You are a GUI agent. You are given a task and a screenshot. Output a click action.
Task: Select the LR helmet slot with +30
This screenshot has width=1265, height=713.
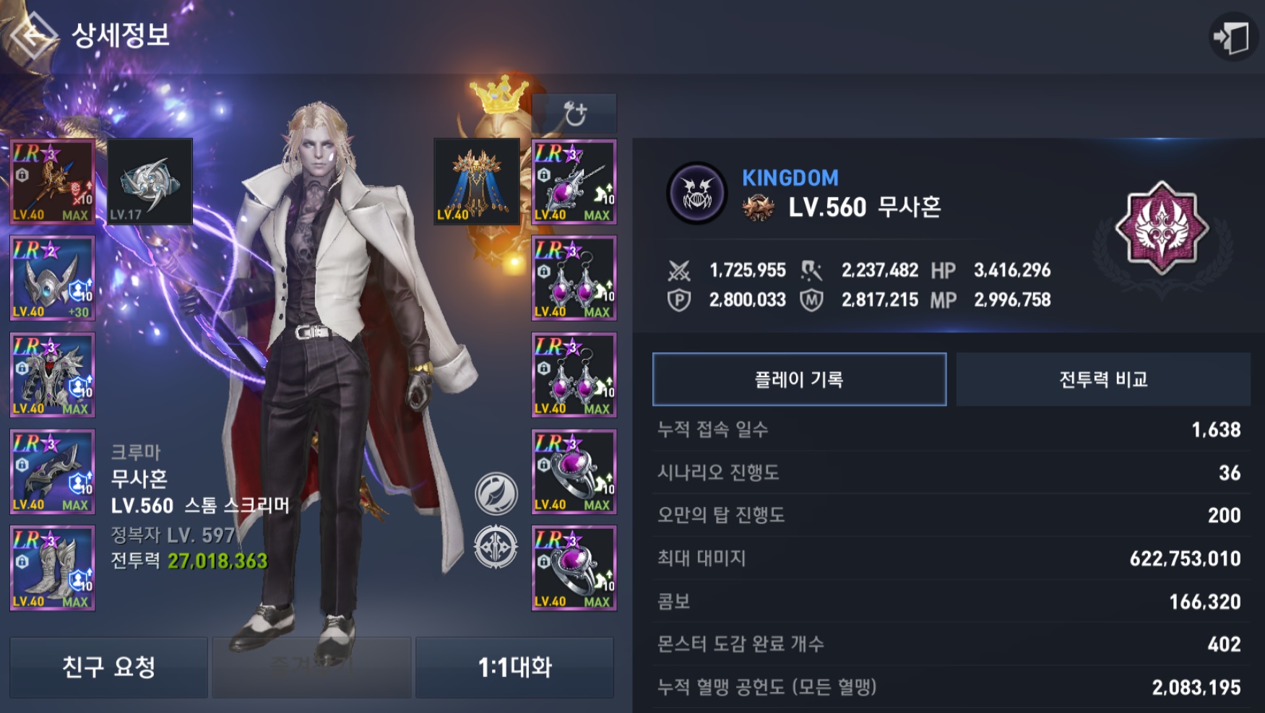point(52,278)
